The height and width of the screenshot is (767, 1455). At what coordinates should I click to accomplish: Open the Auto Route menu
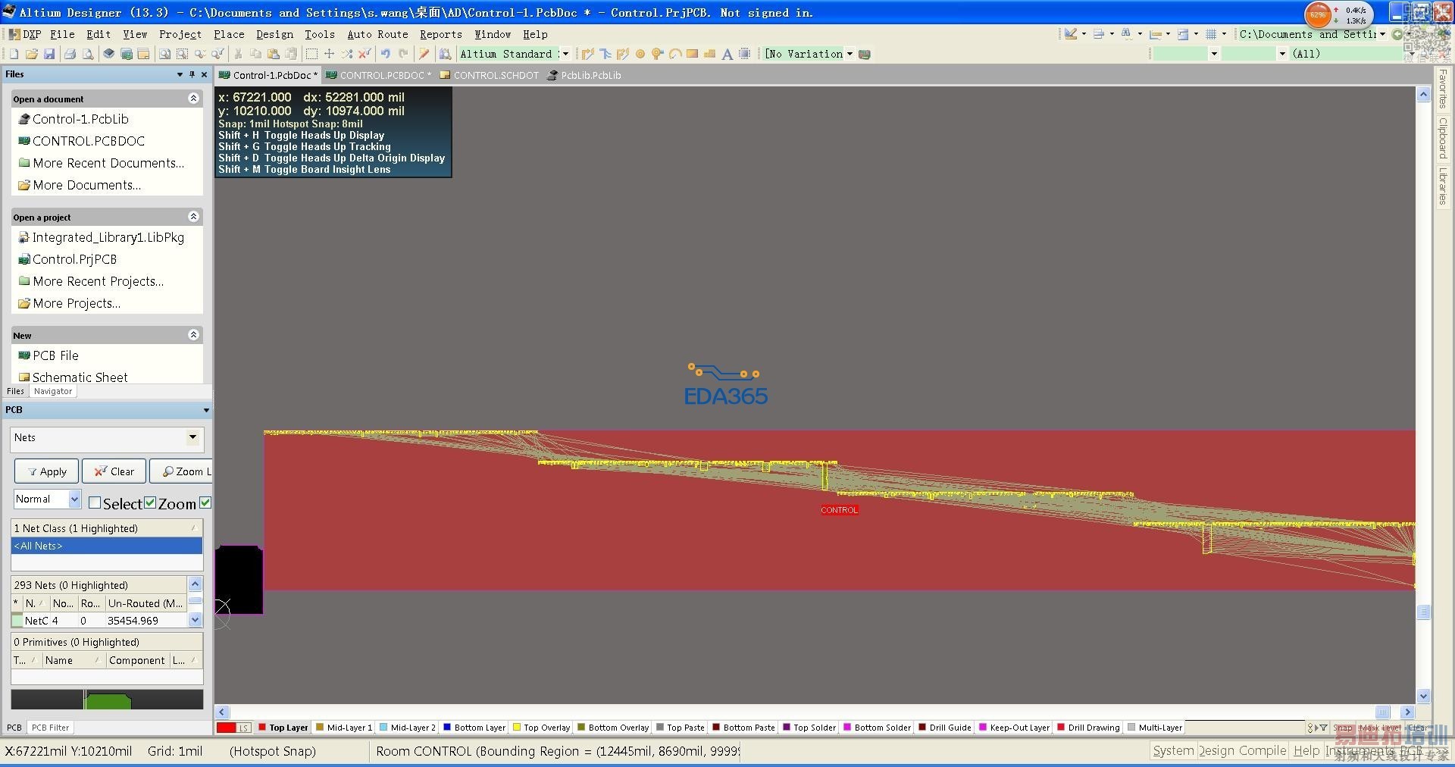click(377, 34)
